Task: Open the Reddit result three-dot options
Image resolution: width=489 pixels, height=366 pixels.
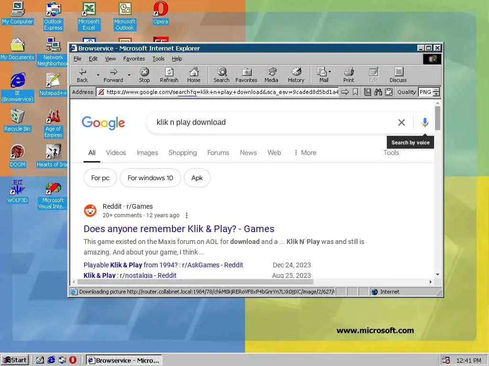Action: [187, 215]
